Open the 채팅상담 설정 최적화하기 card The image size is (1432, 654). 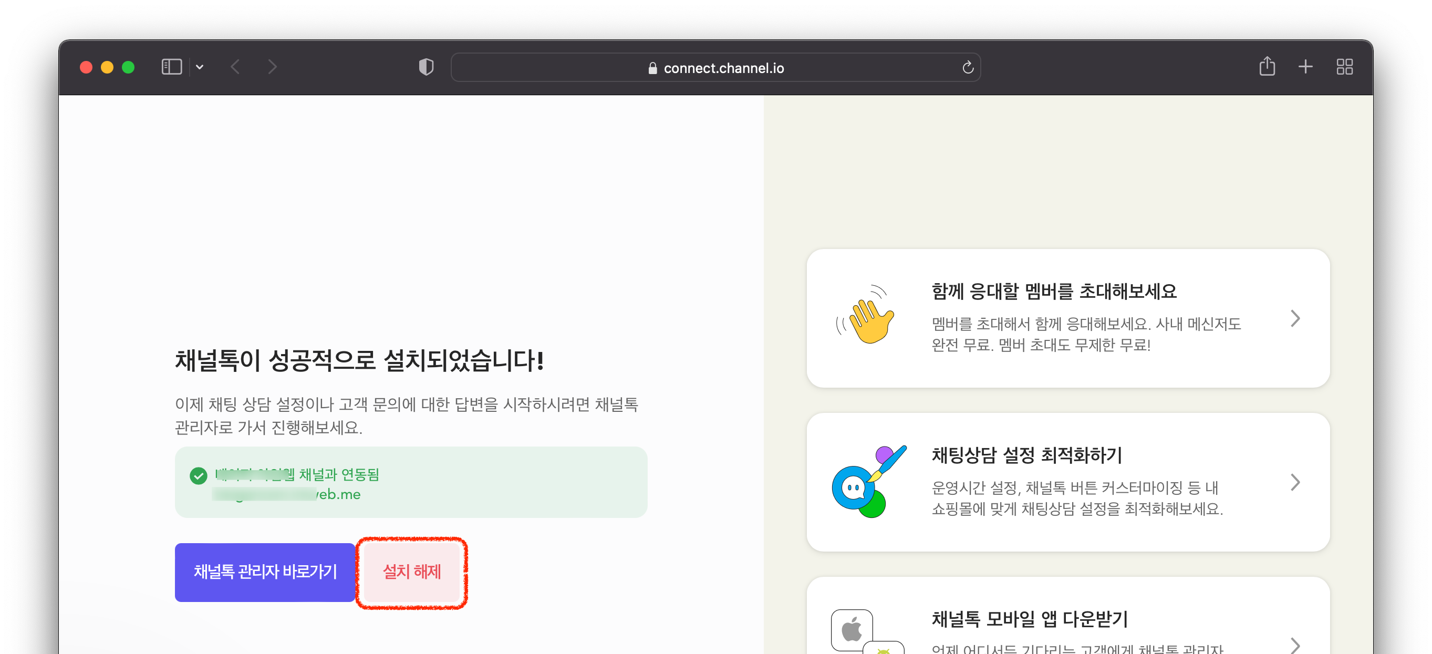(1068, 482)
